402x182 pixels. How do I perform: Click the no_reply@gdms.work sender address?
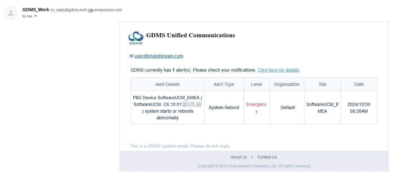(x=69, y=10)
